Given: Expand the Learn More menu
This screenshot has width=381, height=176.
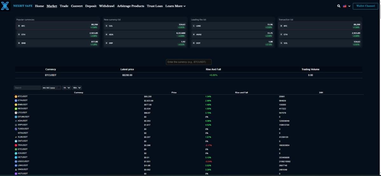Looking at the screenshot, I should [x=175, y=6].
